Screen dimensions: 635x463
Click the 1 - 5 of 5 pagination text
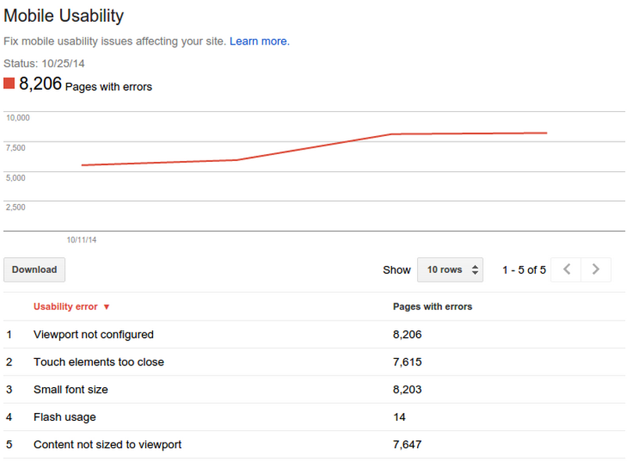point(525,269)
